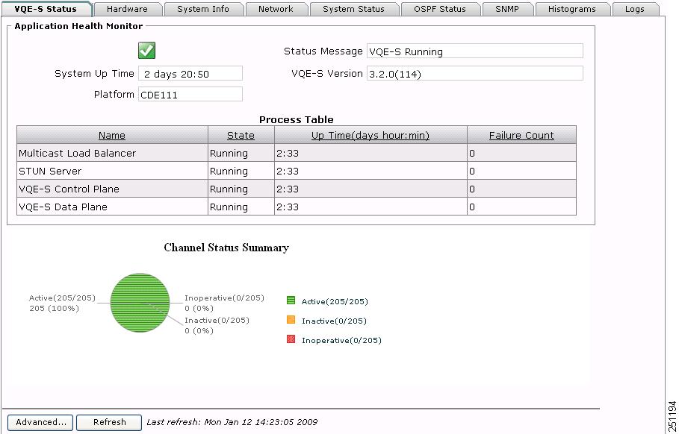This screenshot has height=434, width=679.
Task: Show the Histograms tab
Action: [572, 9]
